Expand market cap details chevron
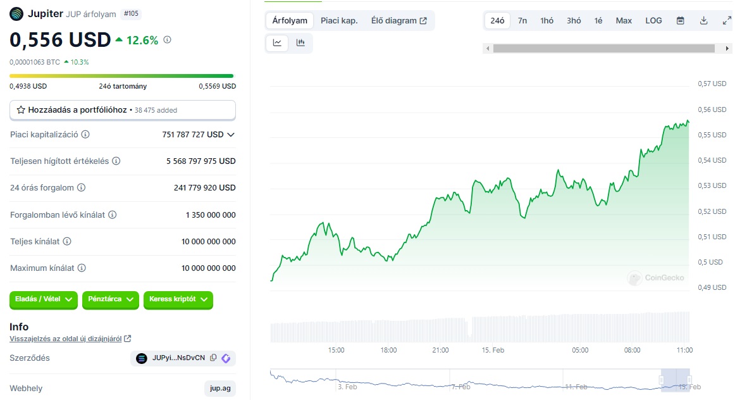The image size is (735, 400). tap(231, 135)
